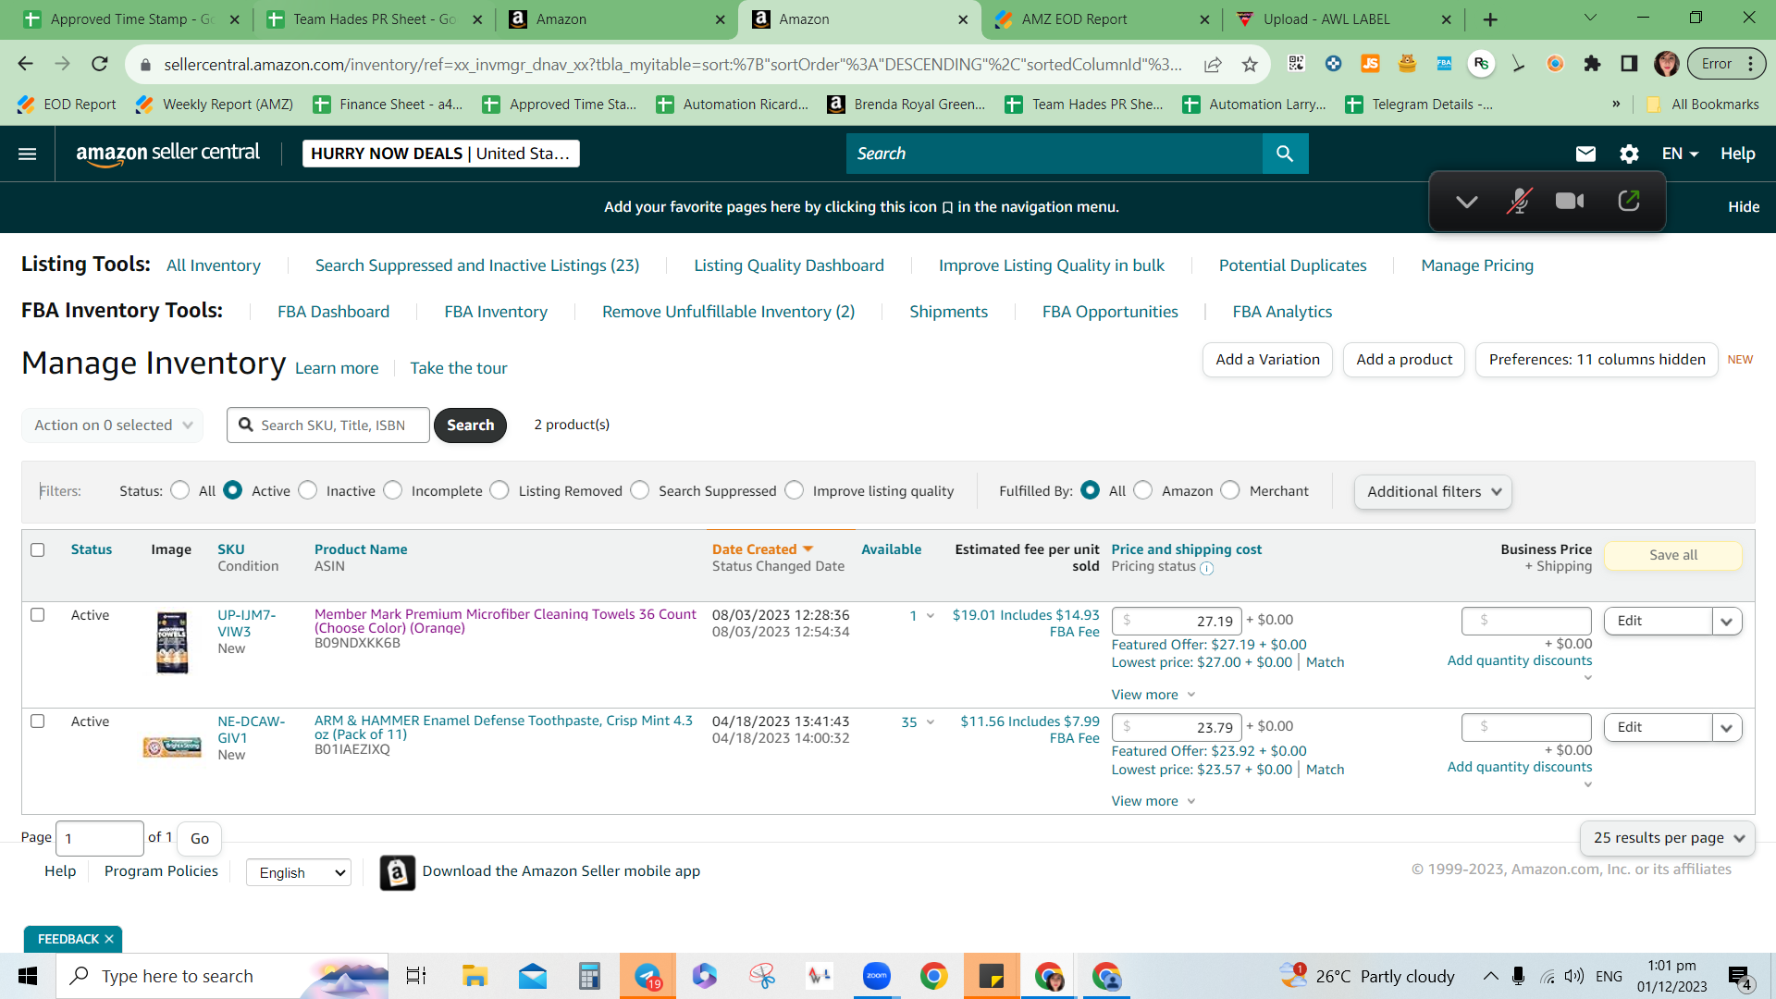The height and width of the screenshot is (999, 1776).
Task: Click the Add a product button
Action: (1404, 360)
